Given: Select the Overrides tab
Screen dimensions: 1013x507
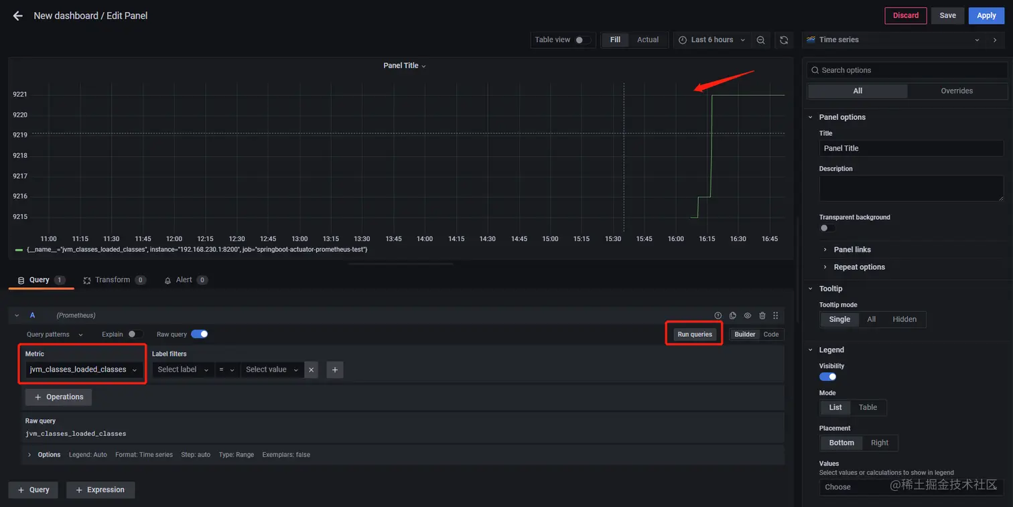Looking at the screenshot, I should [x=957, y=91].
